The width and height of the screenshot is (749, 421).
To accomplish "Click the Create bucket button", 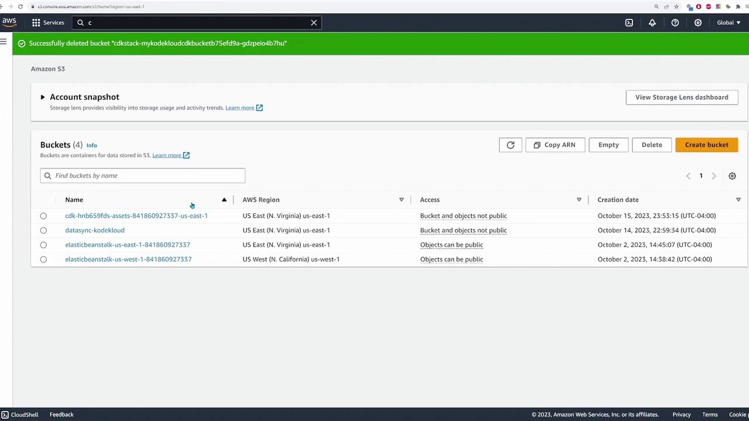I will [707, 145].
